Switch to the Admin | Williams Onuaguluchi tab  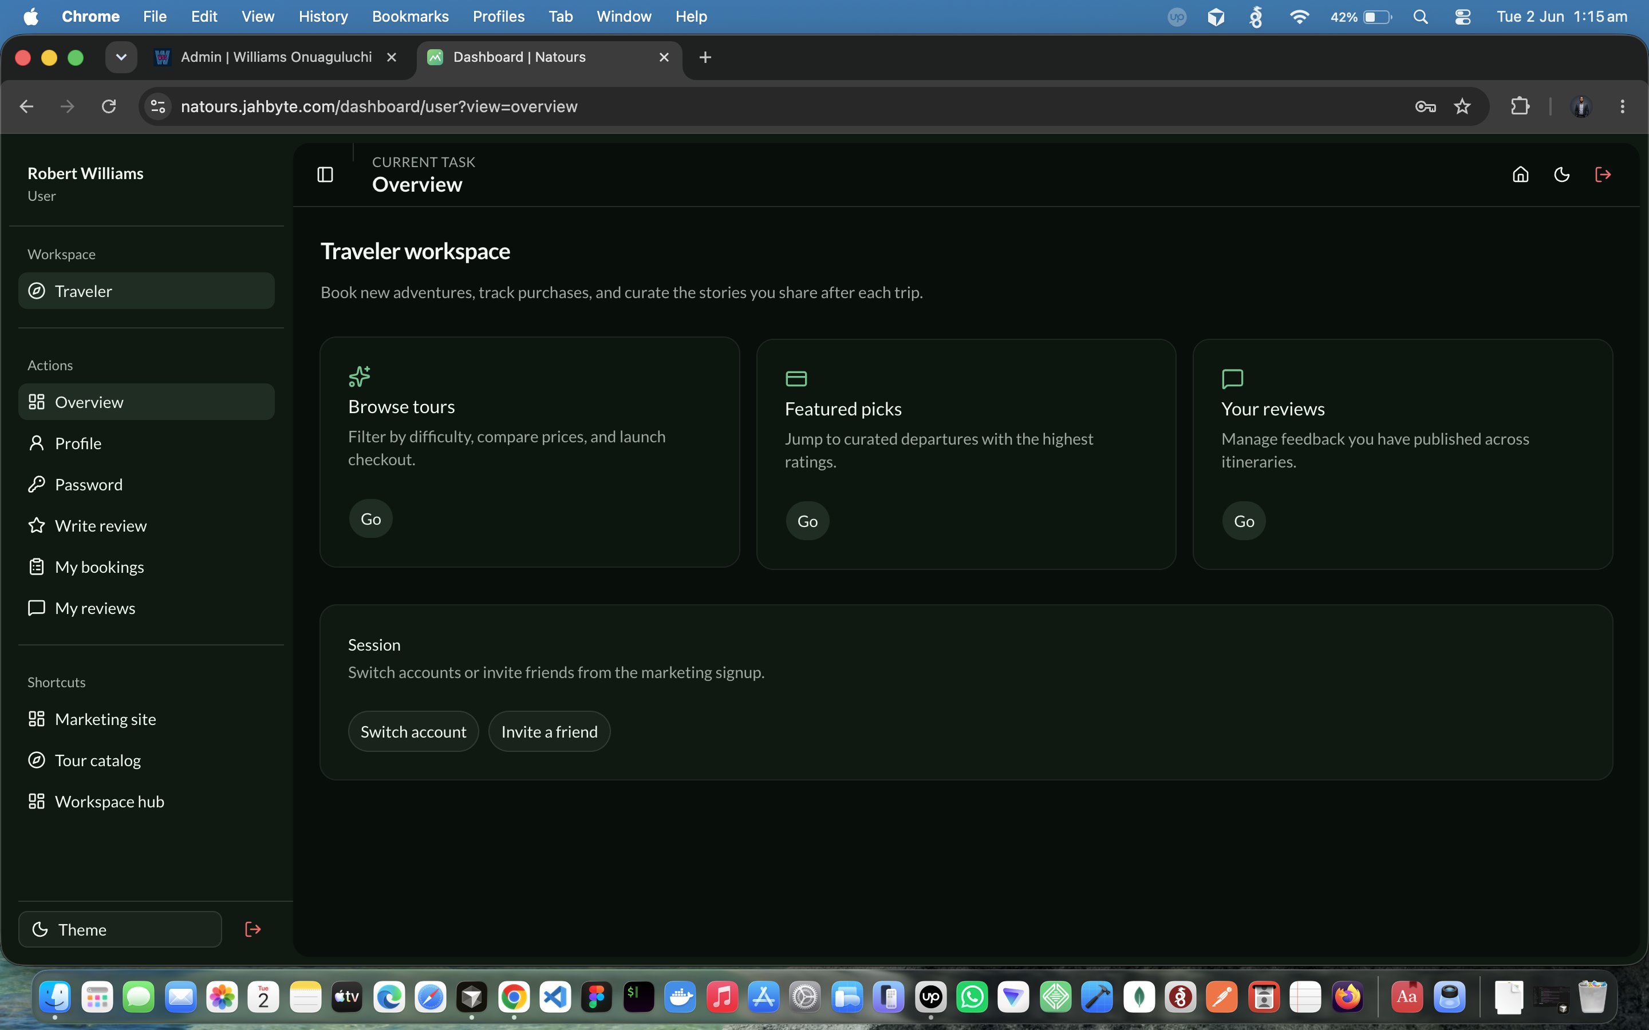click(x=276, y=57)
